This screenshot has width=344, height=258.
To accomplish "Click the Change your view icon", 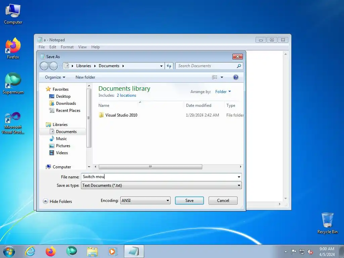I will pos(215,77).
